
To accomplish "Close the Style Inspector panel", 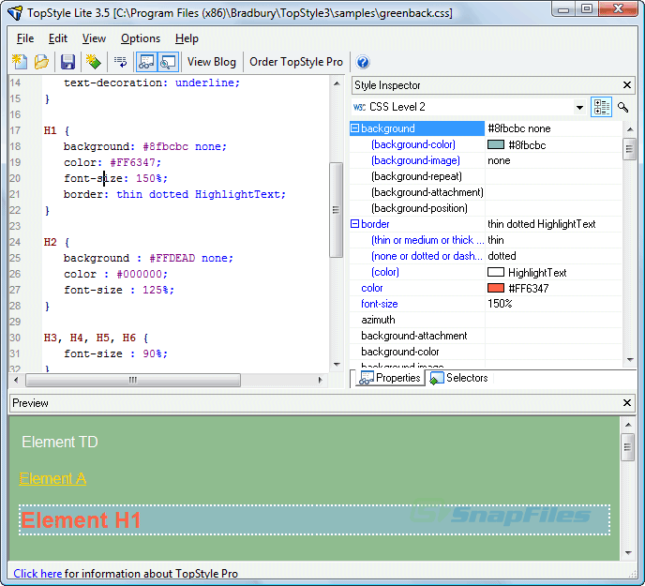I will [628, 85].
